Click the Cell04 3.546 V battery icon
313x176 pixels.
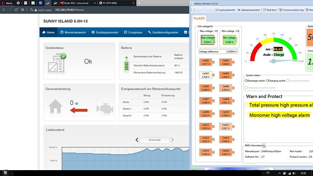[x=227, y=75]
